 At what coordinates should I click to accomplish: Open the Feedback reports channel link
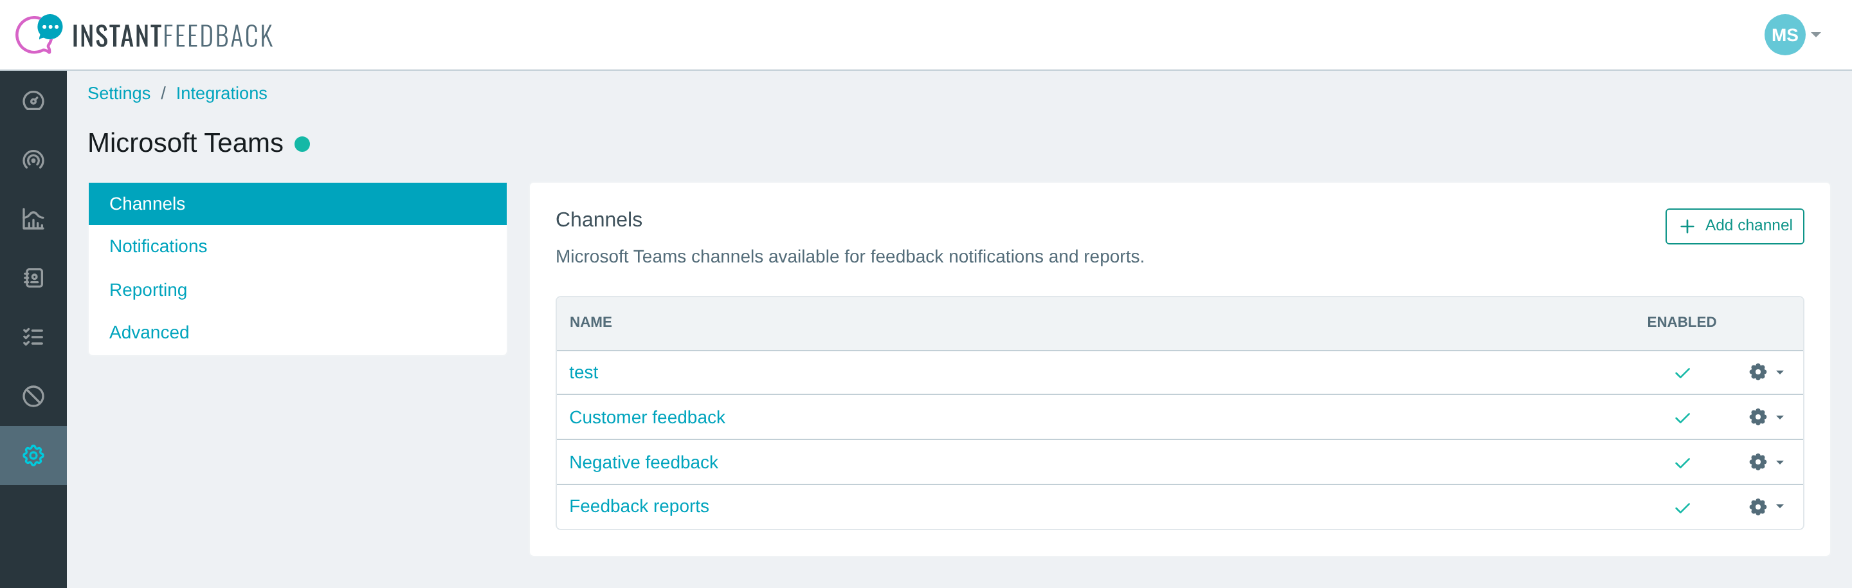click(639, 506)
